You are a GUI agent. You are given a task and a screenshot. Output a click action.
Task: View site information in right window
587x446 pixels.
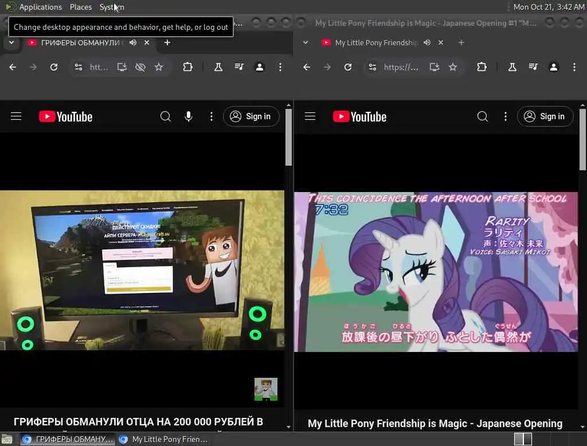(372, 67)
